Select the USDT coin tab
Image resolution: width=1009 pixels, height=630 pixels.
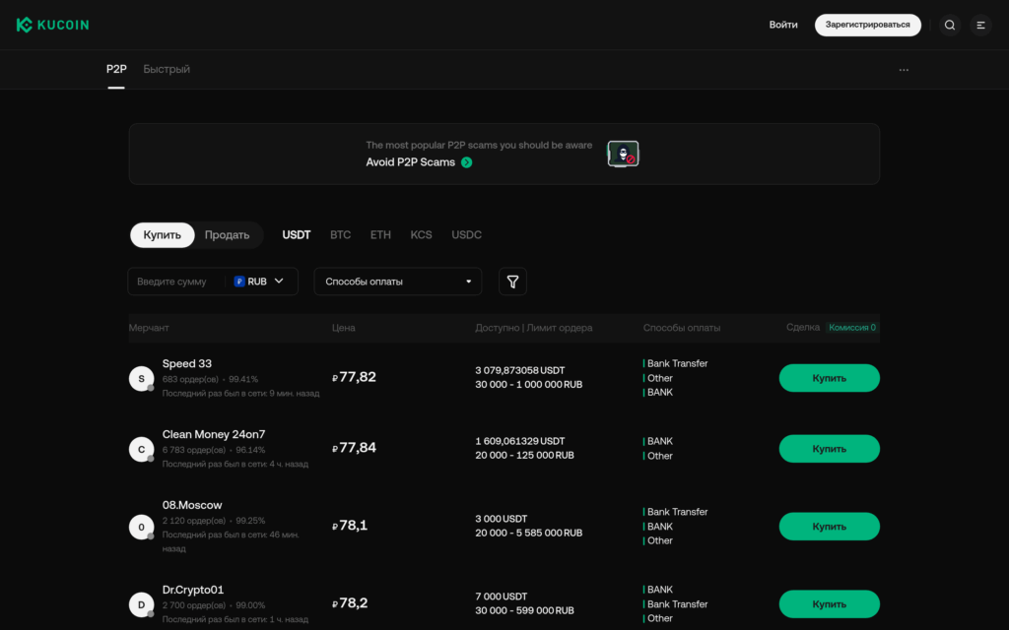pos(297,235)
